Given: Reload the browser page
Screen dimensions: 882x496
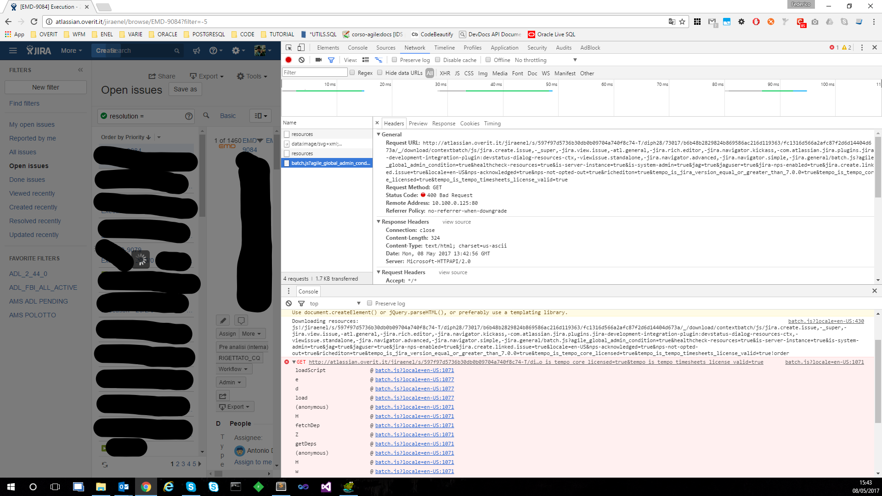Looking at the screenshot, I should coord(34,22).
